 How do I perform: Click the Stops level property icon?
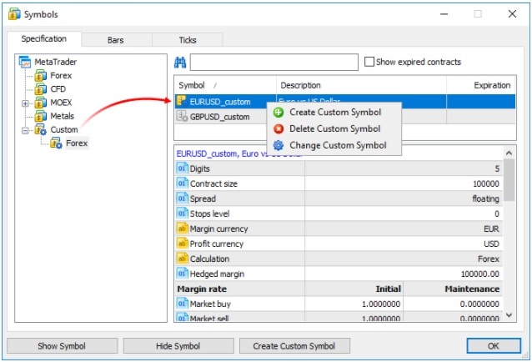[x=182, y=214]
